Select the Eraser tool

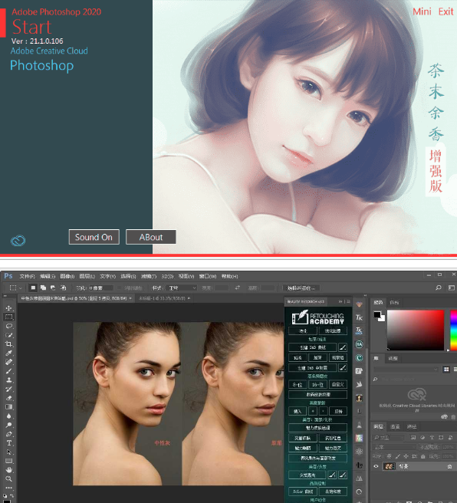pos(8,398)
